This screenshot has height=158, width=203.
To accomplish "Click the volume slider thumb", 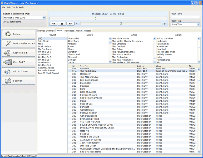I will [121, 24].
